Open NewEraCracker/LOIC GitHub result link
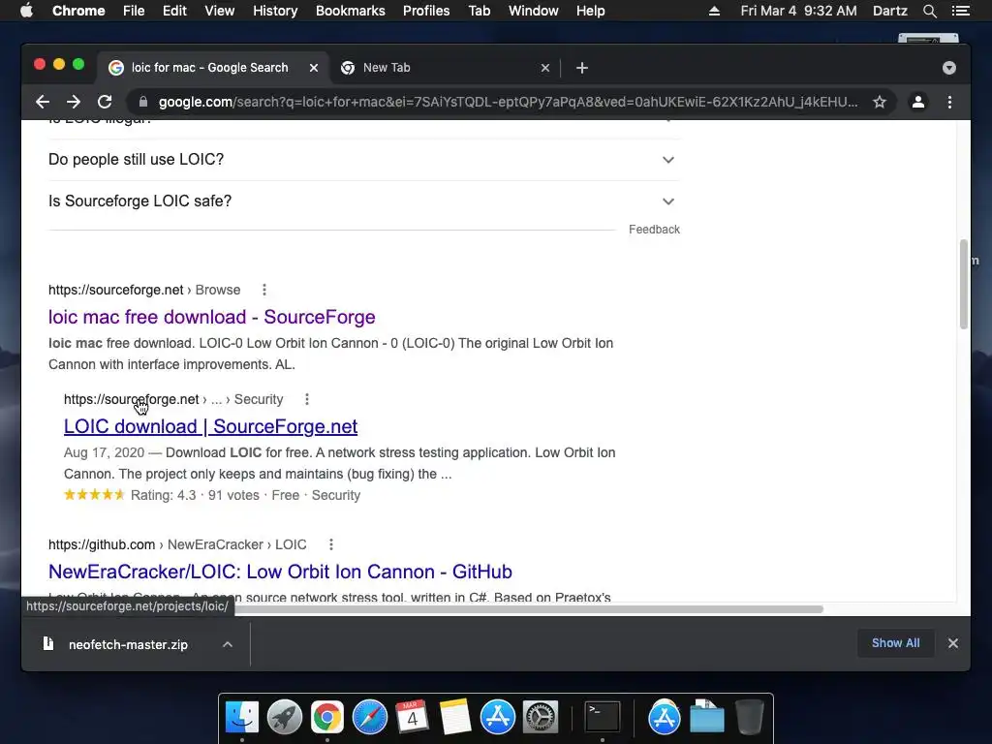Viewport: 992px width, 744px height. 280,572
